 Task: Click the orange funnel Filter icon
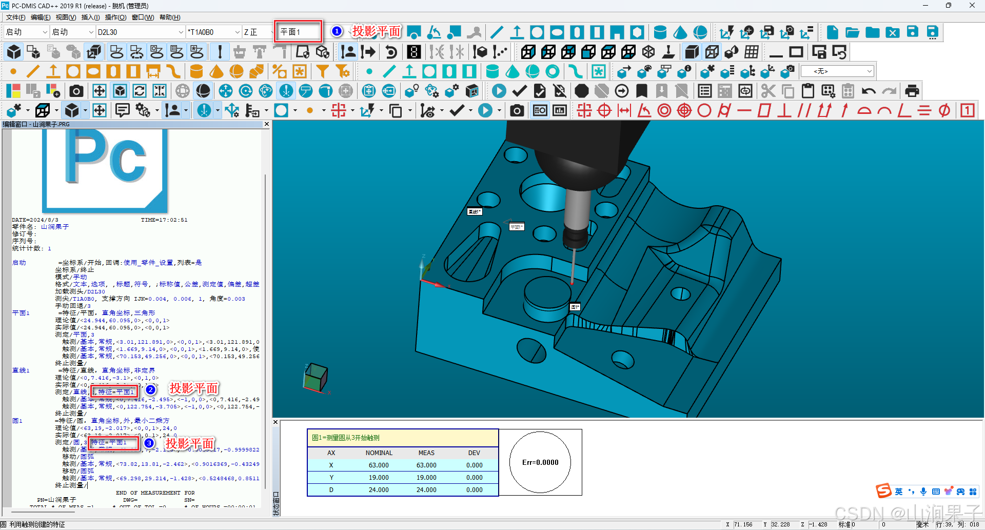(x=322, y=71)
